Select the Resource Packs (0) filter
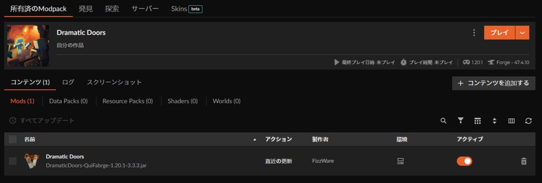 point(127,101)
